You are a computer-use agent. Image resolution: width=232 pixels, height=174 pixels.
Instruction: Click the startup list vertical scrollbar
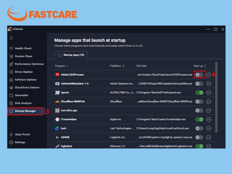(x=216, y=97)
